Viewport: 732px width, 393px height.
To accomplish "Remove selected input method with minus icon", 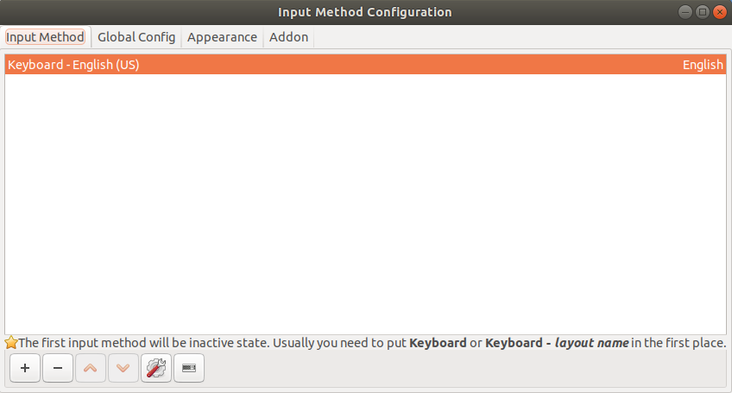I will coord(58,368).
